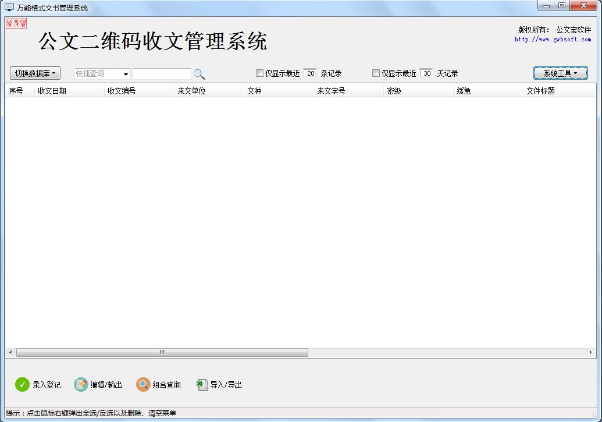Click the search magnifier icon beside the query box

pyautogui.click(x=198, y=74)
